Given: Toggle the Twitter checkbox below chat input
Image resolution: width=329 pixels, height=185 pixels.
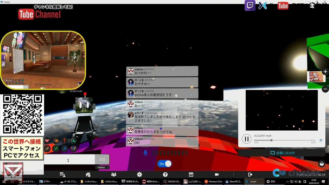Looking at the screenshot, I should pyautogui.click(x=103, y=167).
